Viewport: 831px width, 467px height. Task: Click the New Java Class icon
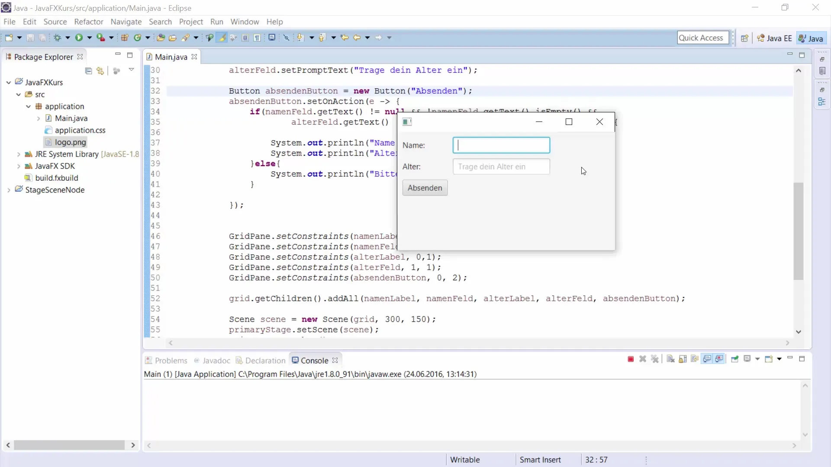138,38
